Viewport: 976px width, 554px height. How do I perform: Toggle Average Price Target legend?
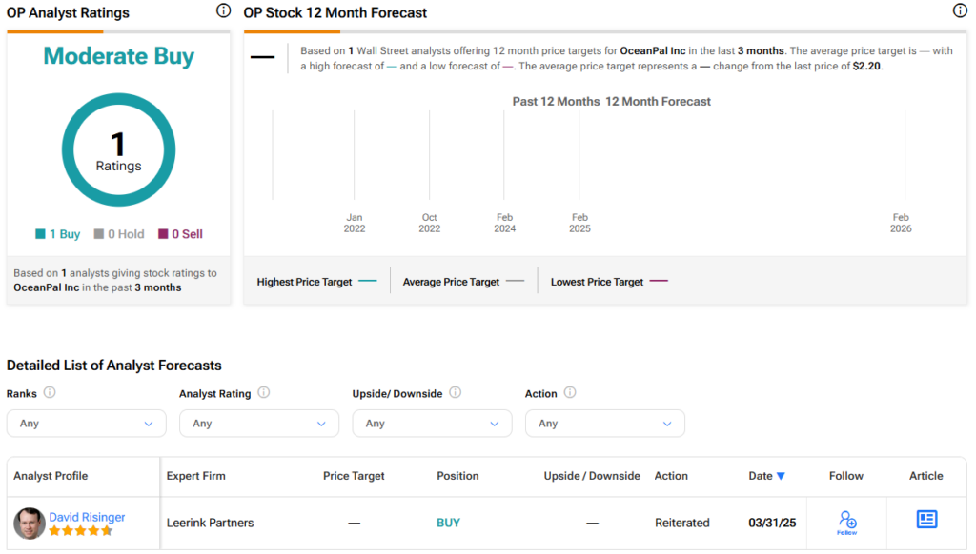464,282
